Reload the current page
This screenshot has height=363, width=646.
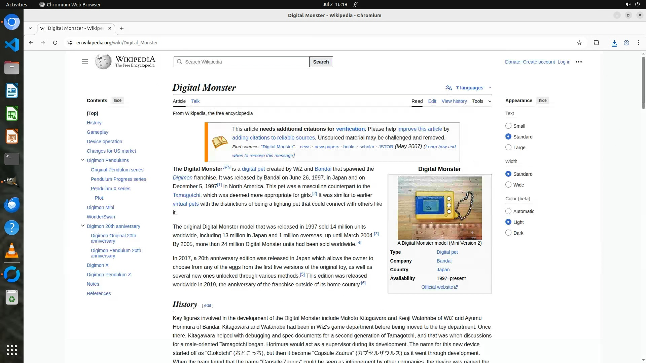click(x=55, y=43)
